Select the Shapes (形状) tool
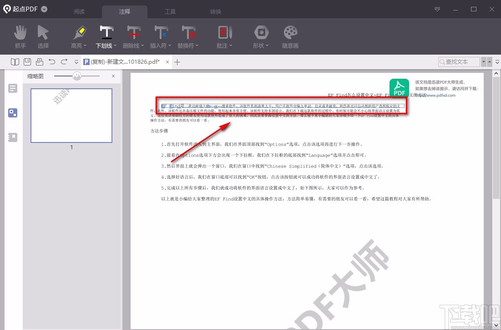Screen dimensions: 501x330 coord(261,33)
